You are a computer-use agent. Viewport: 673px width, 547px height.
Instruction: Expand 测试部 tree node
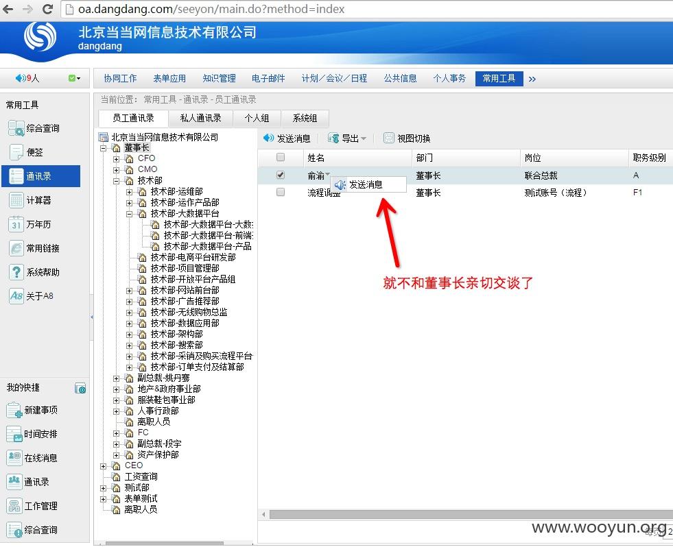103,488
